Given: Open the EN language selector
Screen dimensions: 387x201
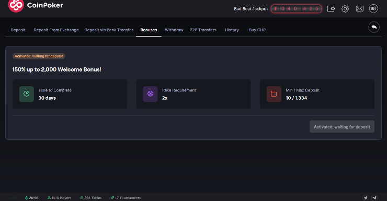Looking at the screenshot, I should (x=373, y=9).
